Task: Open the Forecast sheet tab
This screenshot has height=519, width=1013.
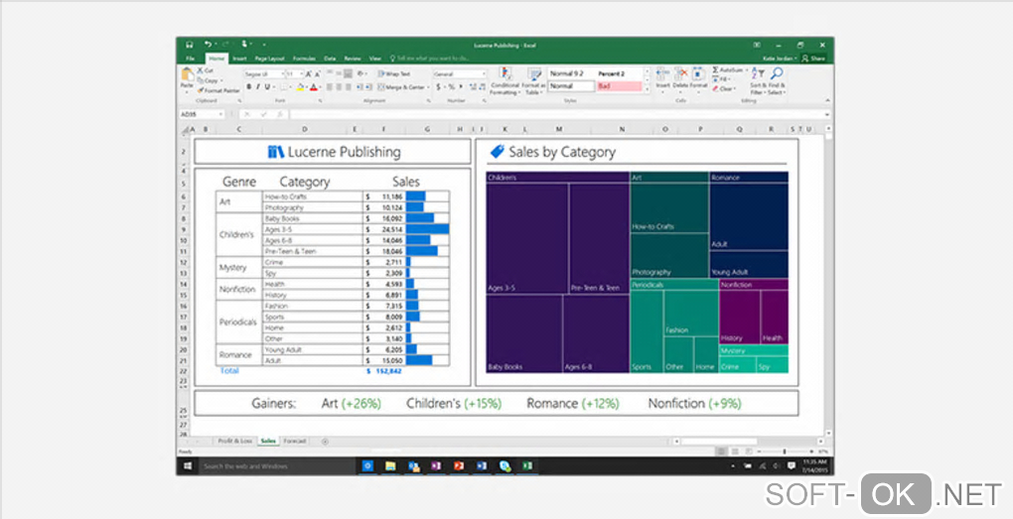Action: pyautogui.click(x=295, y=441)
